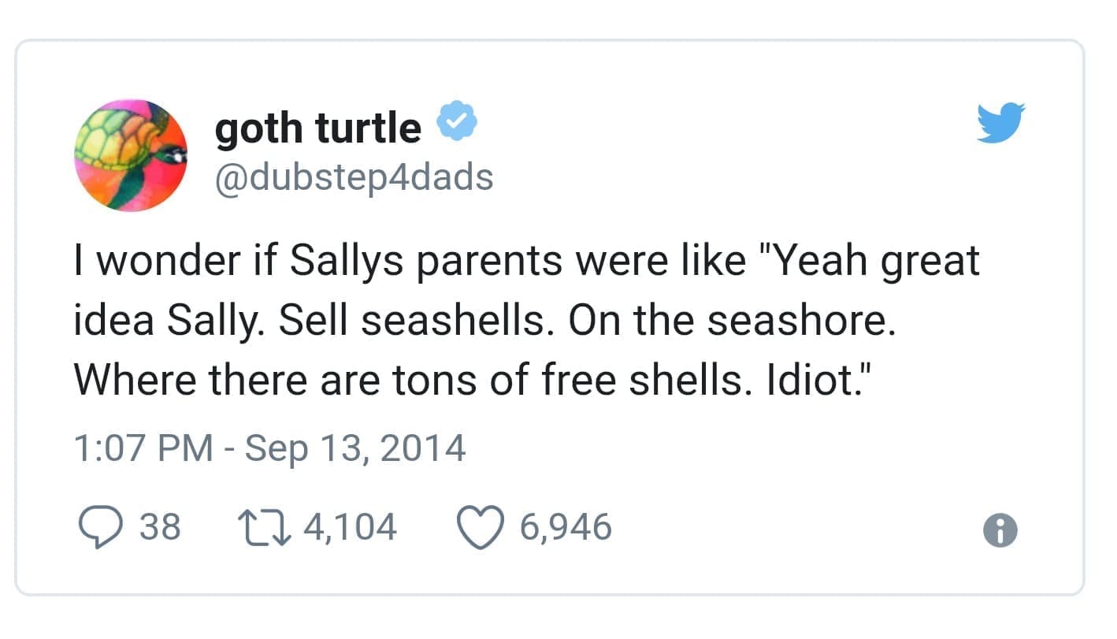Click the 38 replies count

coord(160,527)
